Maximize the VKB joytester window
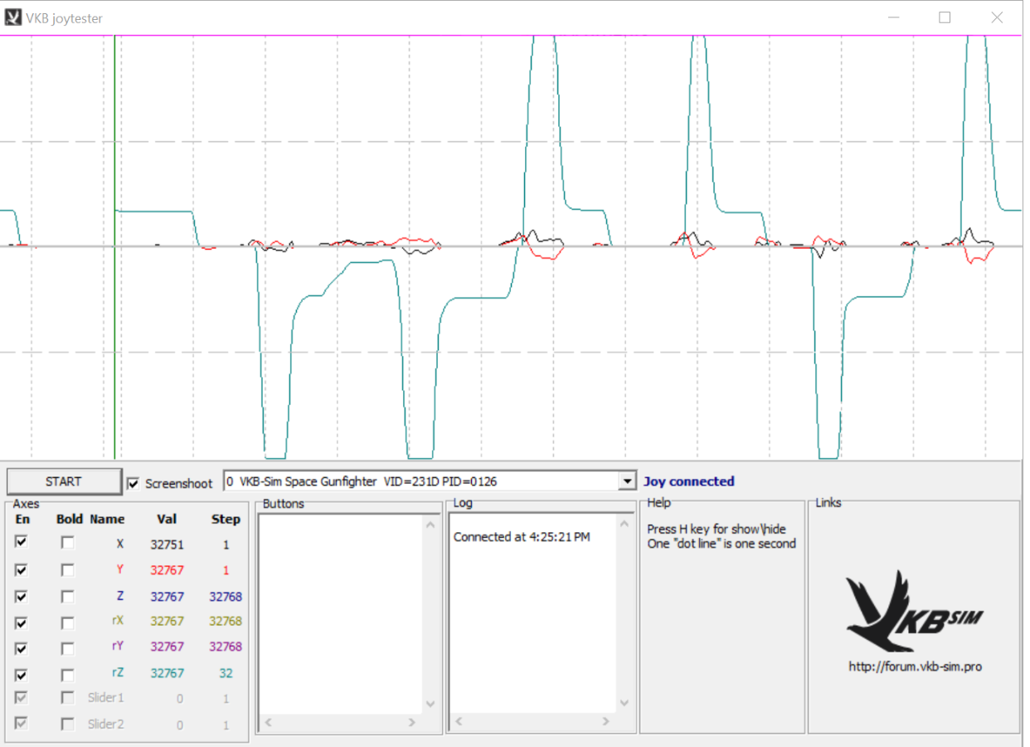Viewport: 1030px width, 747px height. pyautogui.click(x=945, y=17)
